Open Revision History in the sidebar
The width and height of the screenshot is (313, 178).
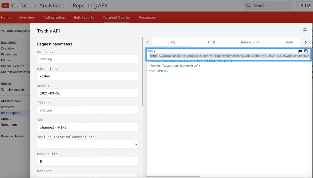click(x=12, y=136)
